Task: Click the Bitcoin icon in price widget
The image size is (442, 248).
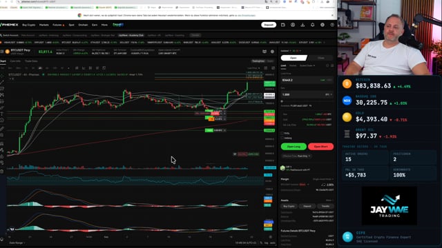Action: tap(347, 84)
